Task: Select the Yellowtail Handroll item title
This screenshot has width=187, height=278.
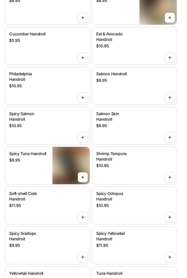Action: coord(26,274)
